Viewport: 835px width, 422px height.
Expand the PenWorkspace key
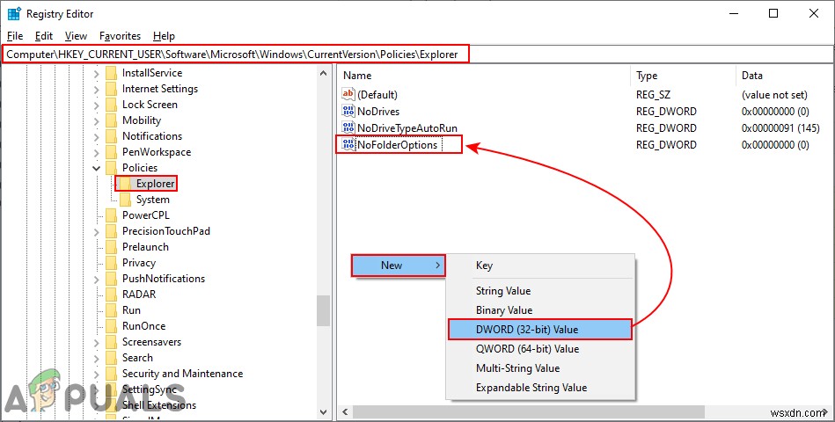97,152
